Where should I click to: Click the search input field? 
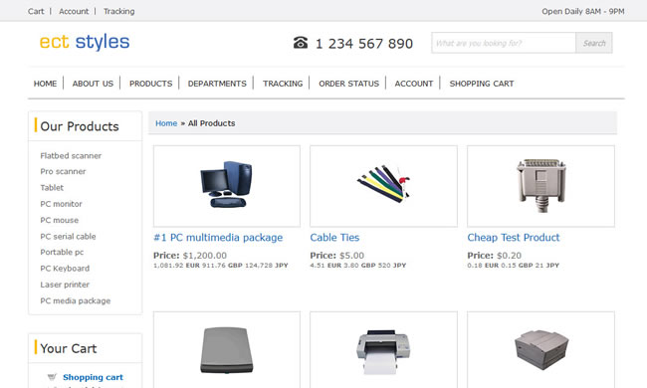pos(504,43)
